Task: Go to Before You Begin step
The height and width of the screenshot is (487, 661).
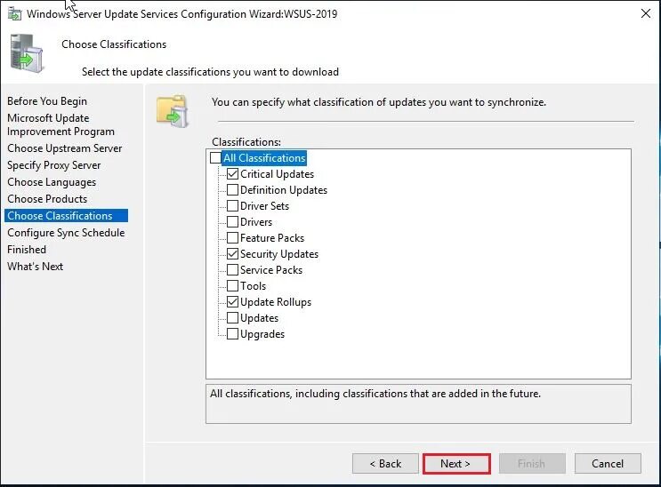Action: click(47, 101)
